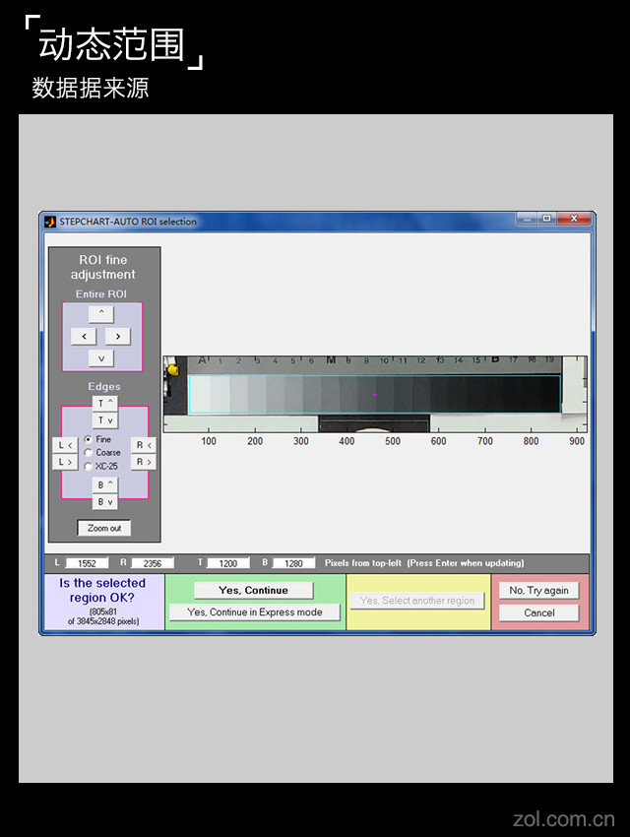Shift entire ROI right arrow button
Image resolution: width=630 pixels, height=837 pixels.
click(118, 337)
